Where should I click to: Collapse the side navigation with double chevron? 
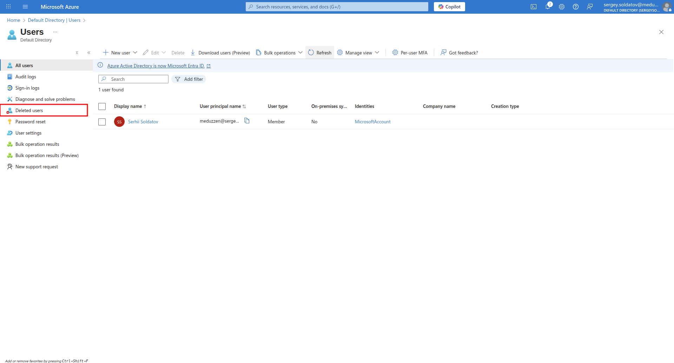(x=89, y=53)
